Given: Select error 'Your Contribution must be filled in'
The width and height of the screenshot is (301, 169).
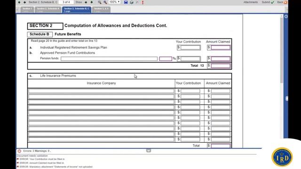Looking at the screenshot, I should pos(42,159).
